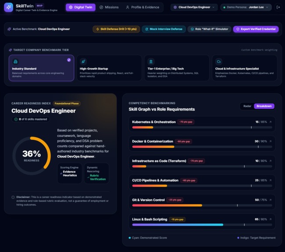Click the Cloud & Infrastructure Specialist cloud icon
This screenshot has width=285, height=252.
219,62
